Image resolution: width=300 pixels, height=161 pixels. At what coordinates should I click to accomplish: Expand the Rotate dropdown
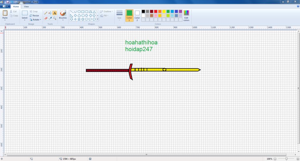click(40, 20)
